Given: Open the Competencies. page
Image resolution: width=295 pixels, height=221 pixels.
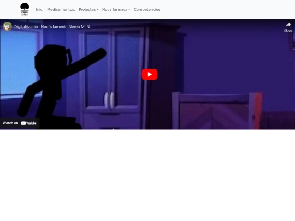Looking at the screenshot, I should click(147, 10).
